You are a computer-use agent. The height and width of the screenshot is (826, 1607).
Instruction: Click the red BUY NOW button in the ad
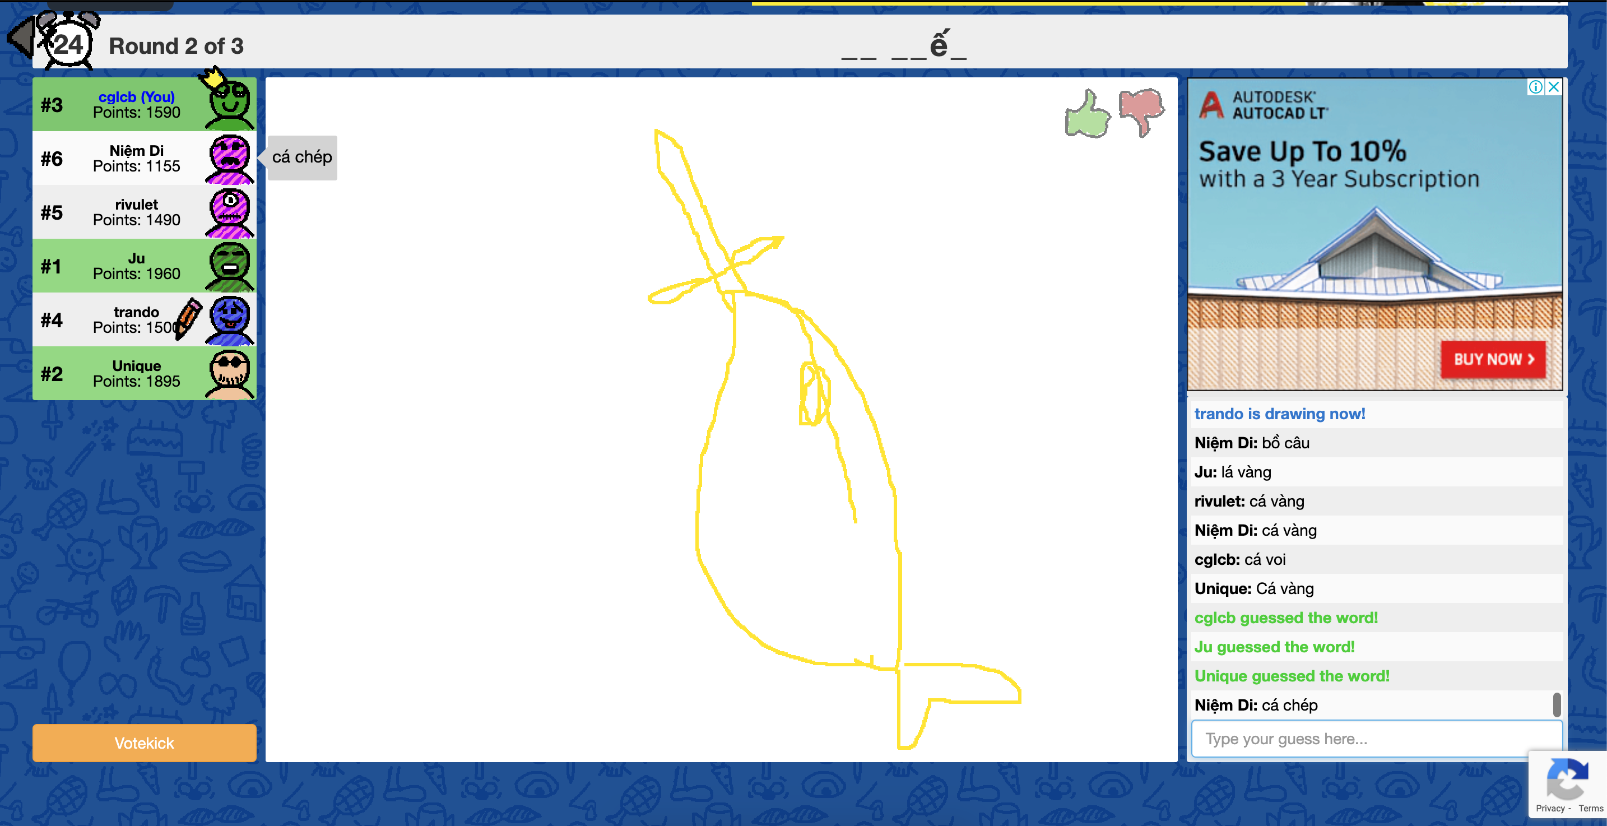pos(1493,359)
